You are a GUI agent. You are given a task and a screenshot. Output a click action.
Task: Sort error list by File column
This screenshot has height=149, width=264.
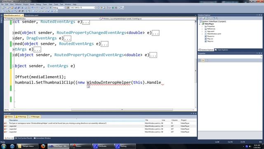[x=153, y=120]
